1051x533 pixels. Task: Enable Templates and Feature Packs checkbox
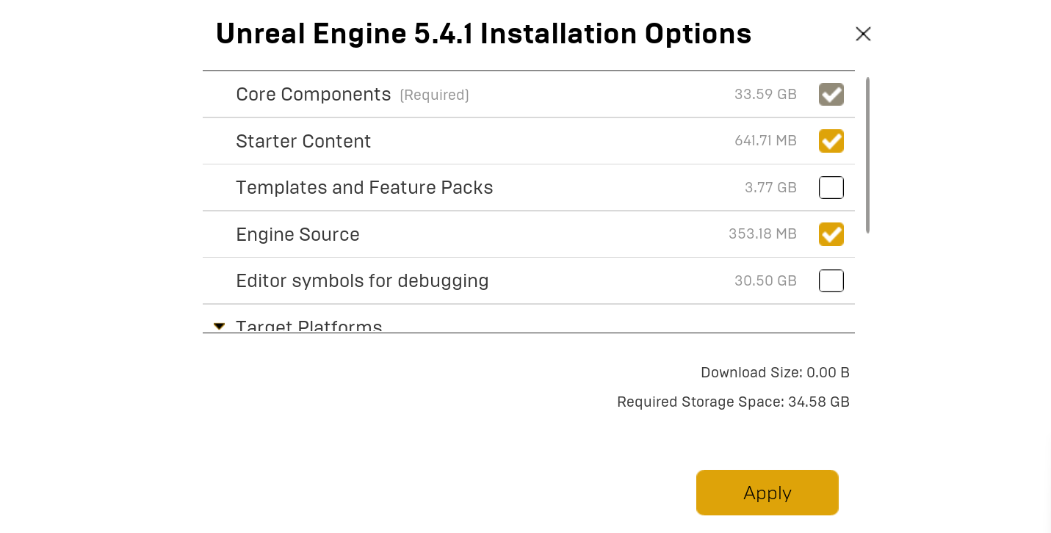pyautogui.click(x=831, y=187)
